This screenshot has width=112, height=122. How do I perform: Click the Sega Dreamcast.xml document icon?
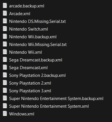tap(5, 67)
